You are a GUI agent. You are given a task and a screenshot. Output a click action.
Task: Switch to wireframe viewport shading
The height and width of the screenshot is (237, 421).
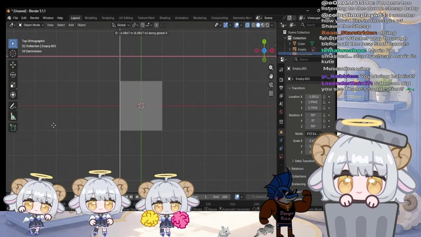[253, 25]
